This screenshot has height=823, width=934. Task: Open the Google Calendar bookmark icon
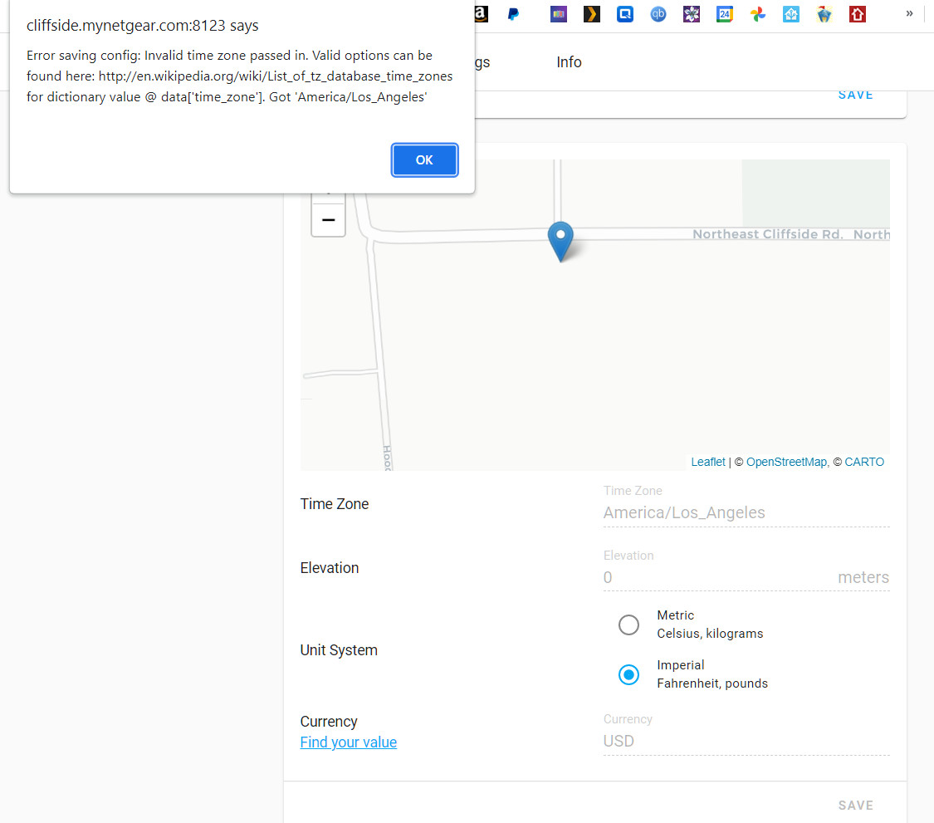724,14
